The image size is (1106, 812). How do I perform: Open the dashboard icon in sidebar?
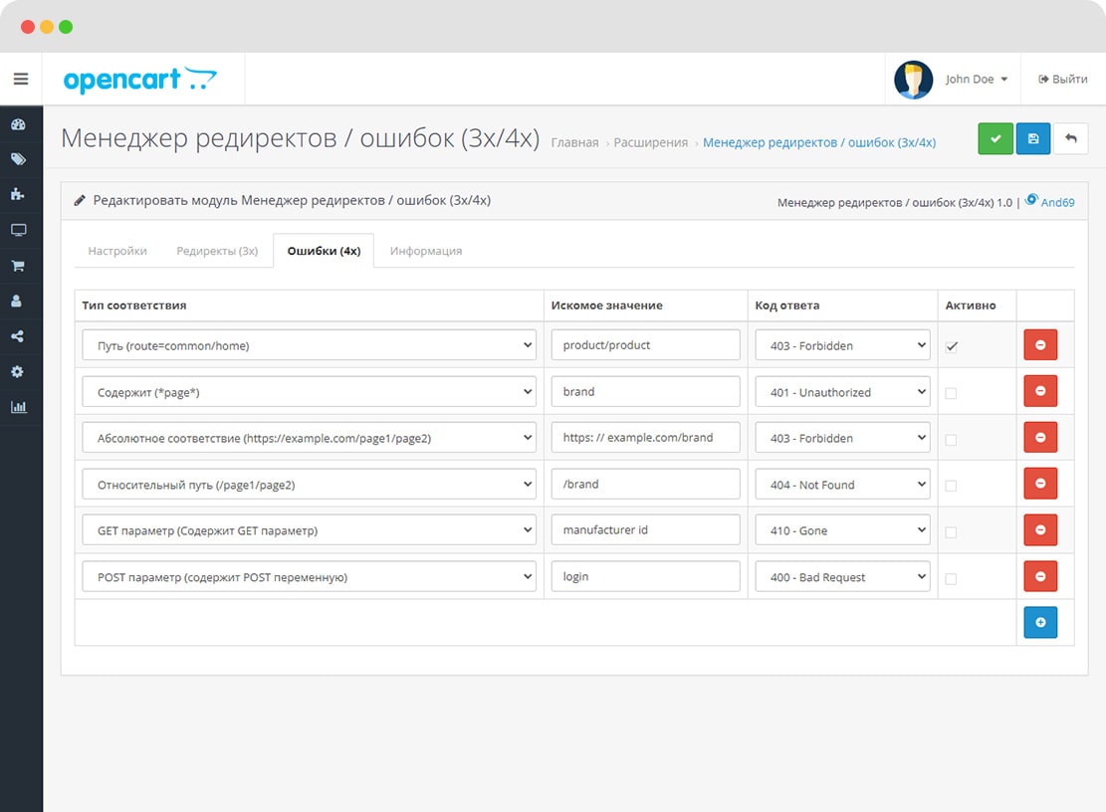[18, 124]
